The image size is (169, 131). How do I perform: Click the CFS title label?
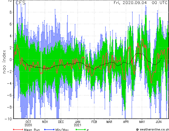click(21, 3)
